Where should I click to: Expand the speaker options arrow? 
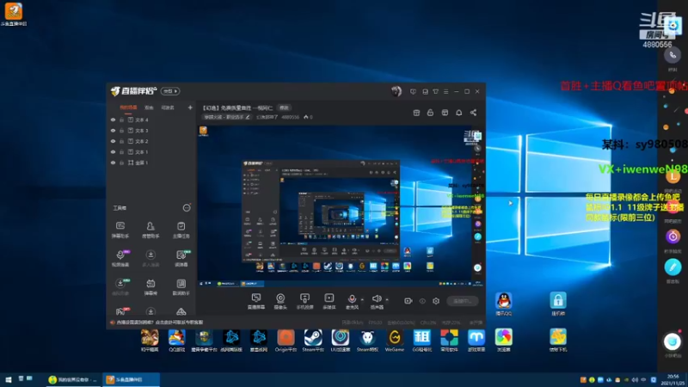tap(387, 299)
